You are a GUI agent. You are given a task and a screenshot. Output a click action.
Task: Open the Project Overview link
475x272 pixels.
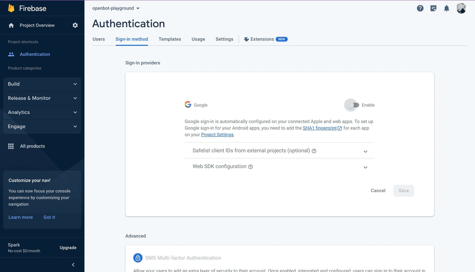tap(37, 25)
